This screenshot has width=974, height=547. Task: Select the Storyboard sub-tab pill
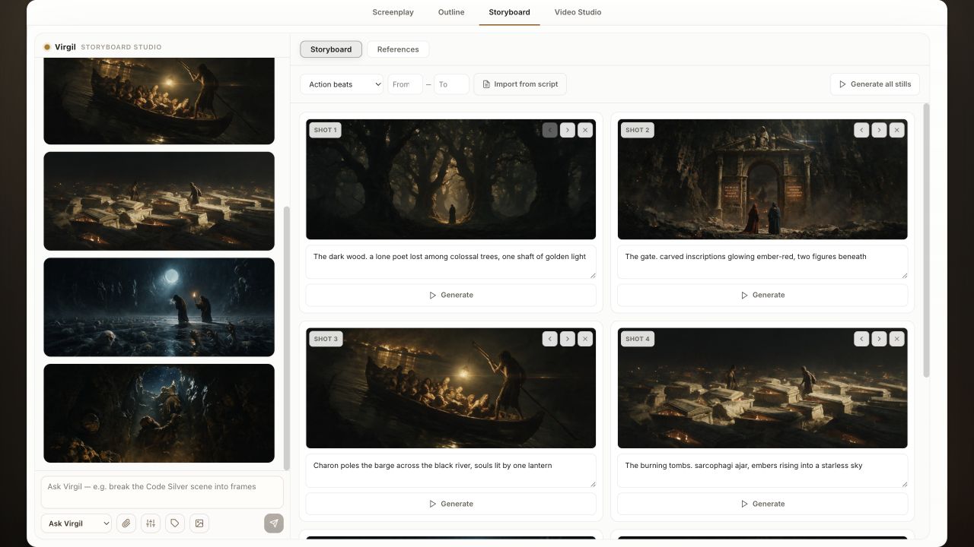pos(331,49)
